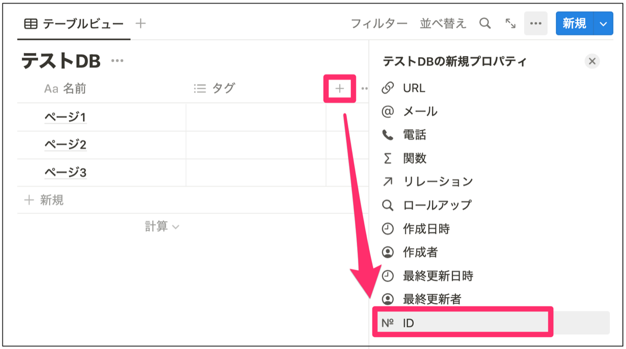Click the rollup magnifier icon beside ロールアップ
The image size is (626, 349).
(388, 205)
